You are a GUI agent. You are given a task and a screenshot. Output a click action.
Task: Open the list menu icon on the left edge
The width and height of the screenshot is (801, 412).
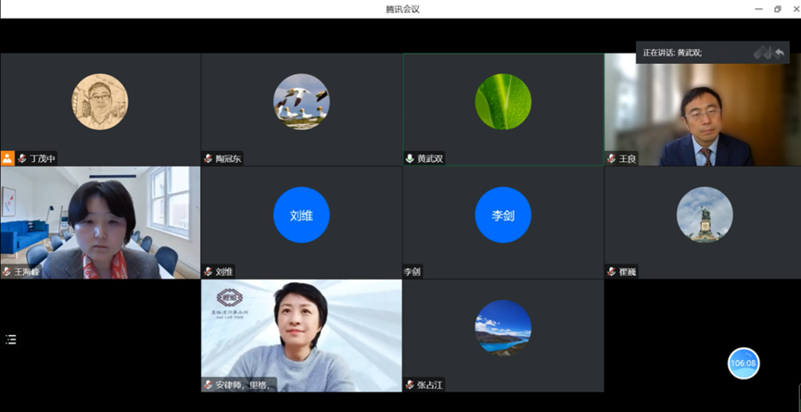pyautogui.click(x=11, y=340)
